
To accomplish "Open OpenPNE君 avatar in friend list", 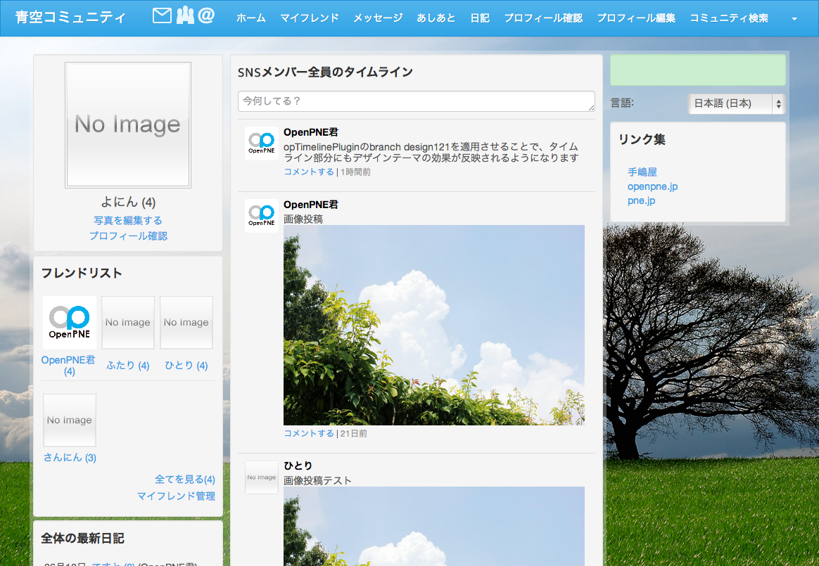I will pyautogui.click(x=69, y=323).
